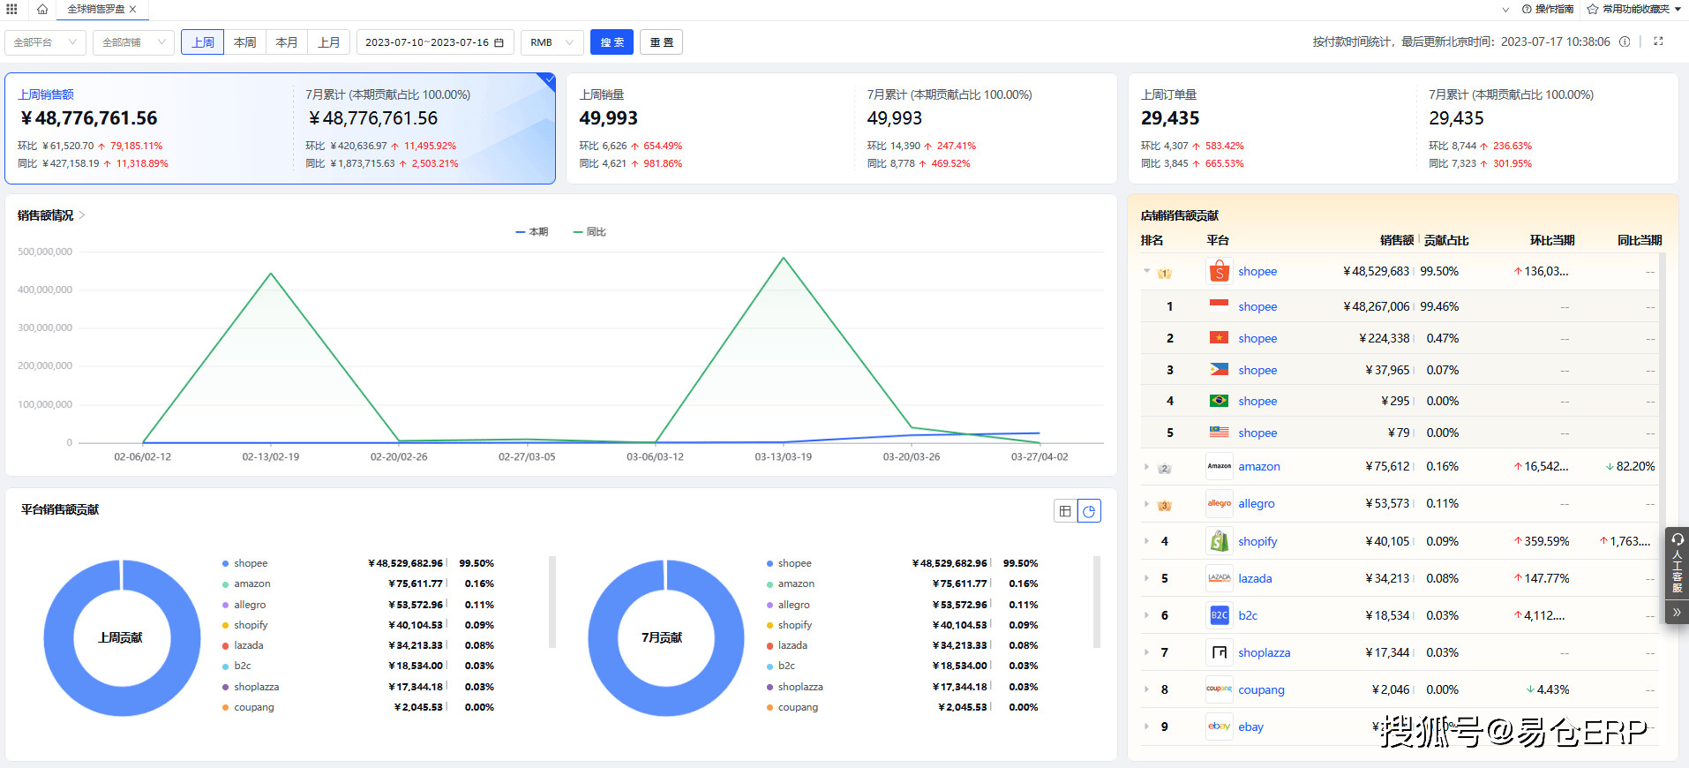Click the scrollbar in 上周贡献 platform list
The image size is (1689, 768).
tap(552, 602)
